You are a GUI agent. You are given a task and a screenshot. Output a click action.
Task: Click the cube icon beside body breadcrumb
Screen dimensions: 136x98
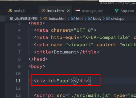[x=90, y=18]
